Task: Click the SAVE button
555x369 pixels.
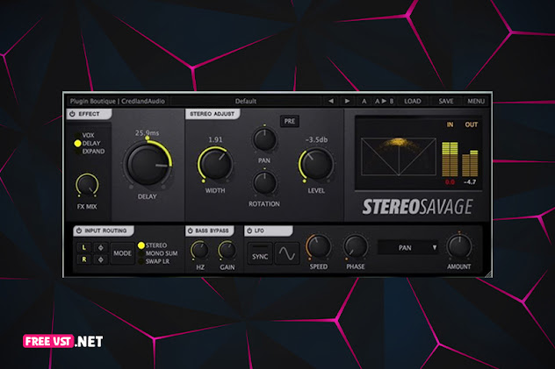Action: coord(446,102)
